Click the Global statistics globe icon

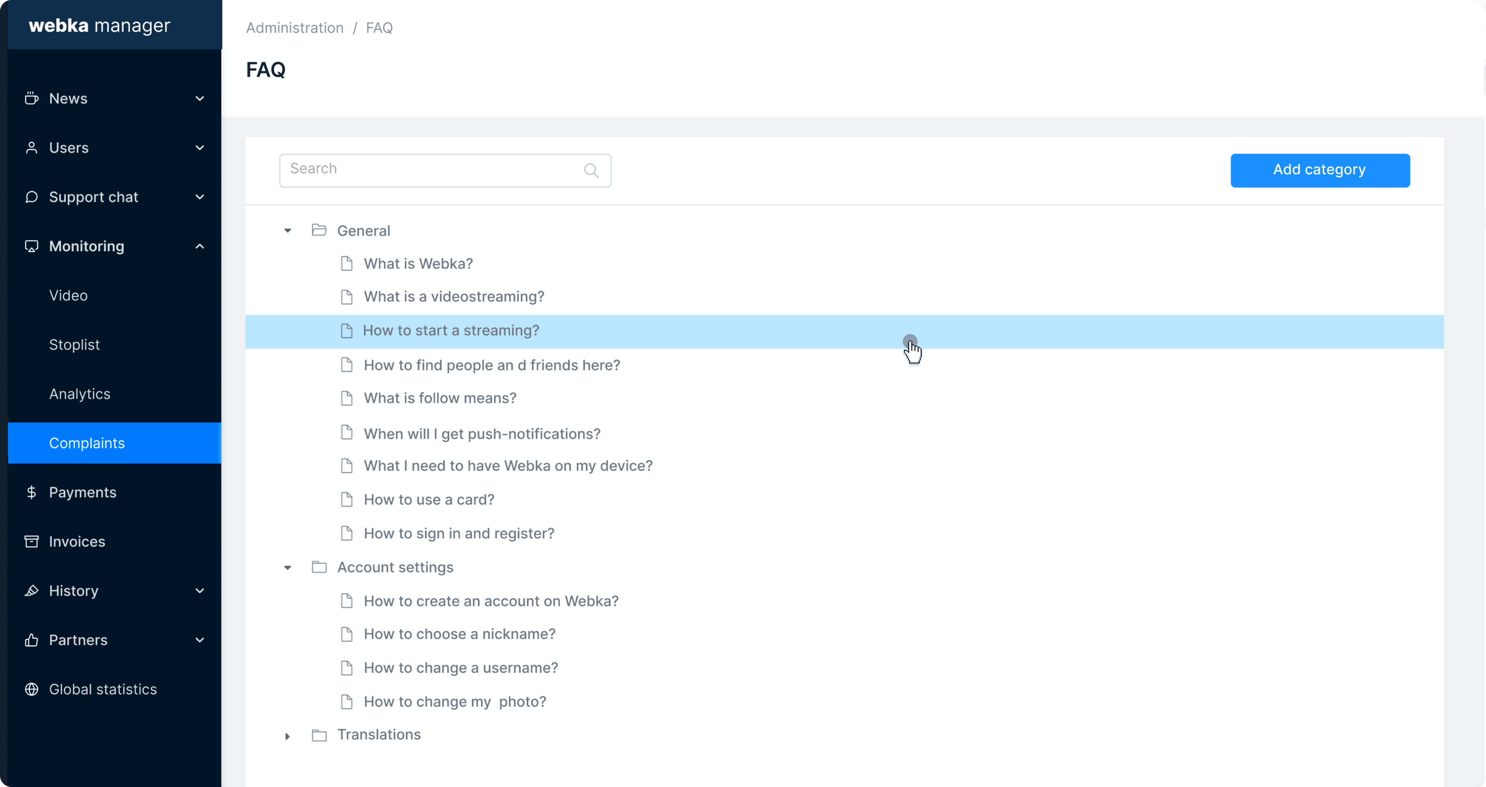[32, 689]
